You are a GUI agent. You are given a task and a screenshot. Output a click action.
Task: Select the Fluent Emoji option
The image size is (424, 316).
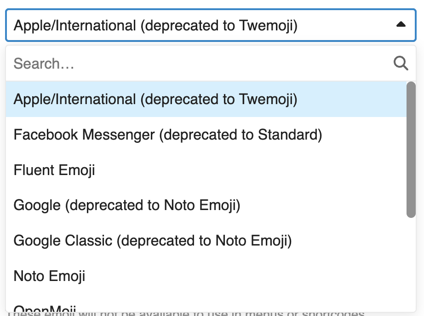pyautogui.click(x=54, y=170)
